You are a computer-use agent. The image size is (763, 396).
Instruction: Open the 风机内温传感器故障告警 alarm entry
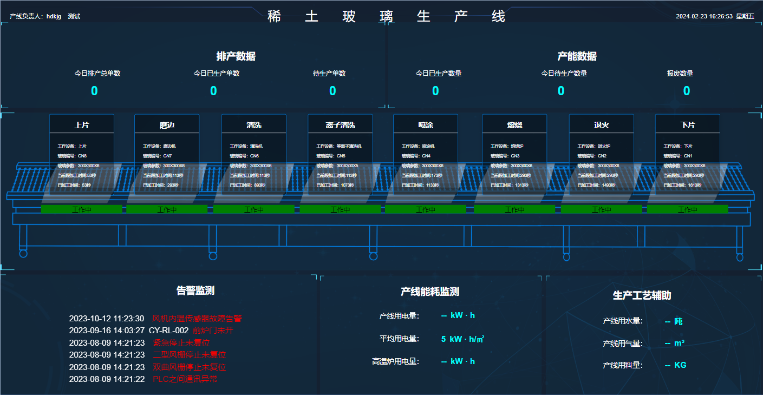click(x=197, y=319)
